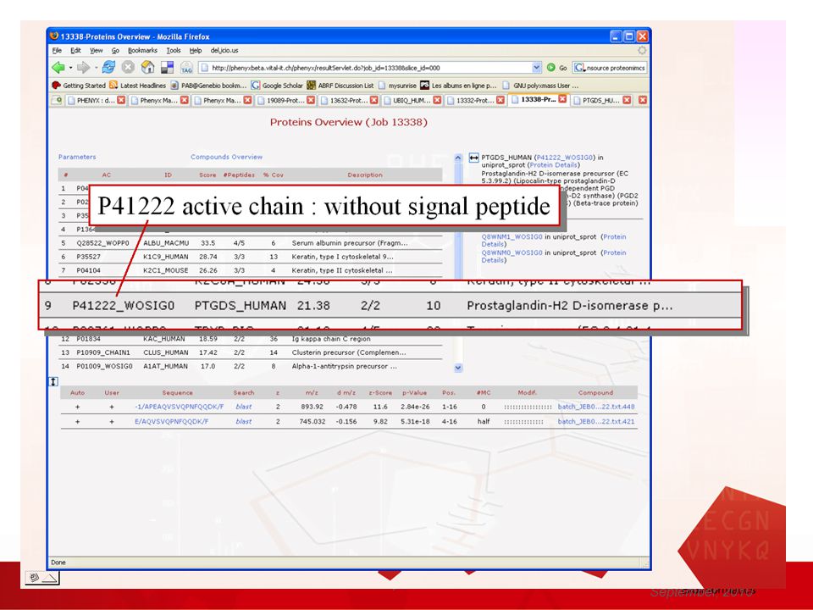Click the gray Forward arrow
Screen dimensions: 813x610
tap(82, 68)
